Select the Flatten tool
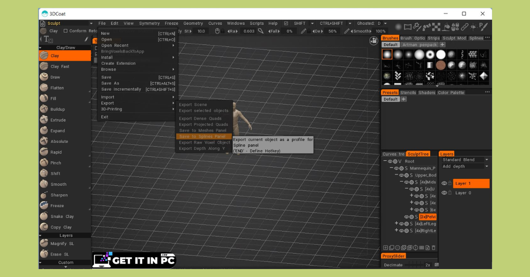Screen dimensions: 530x277 pos(65,88)
